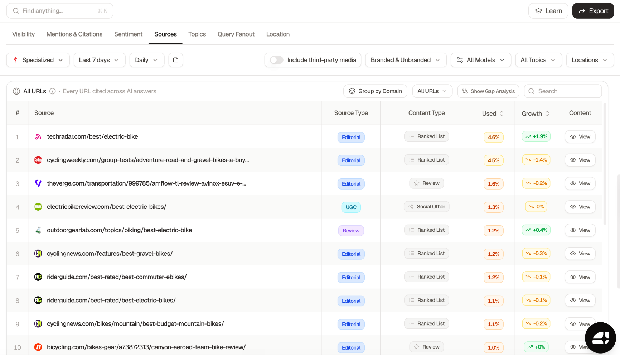Switch to the Location tab

pyautogui.click(x=278, y=34)
